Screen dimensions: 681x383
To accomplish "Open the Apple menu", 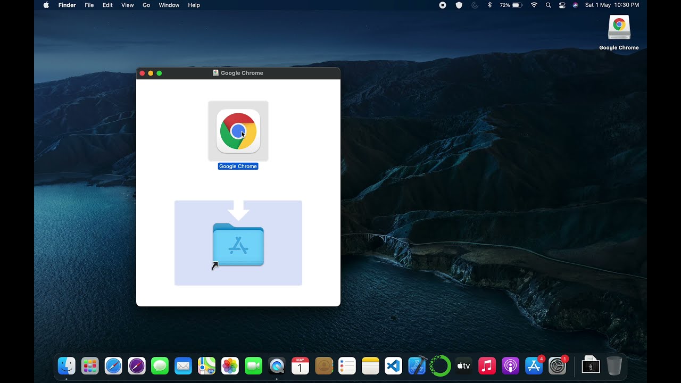I will (x=46, y=5).
